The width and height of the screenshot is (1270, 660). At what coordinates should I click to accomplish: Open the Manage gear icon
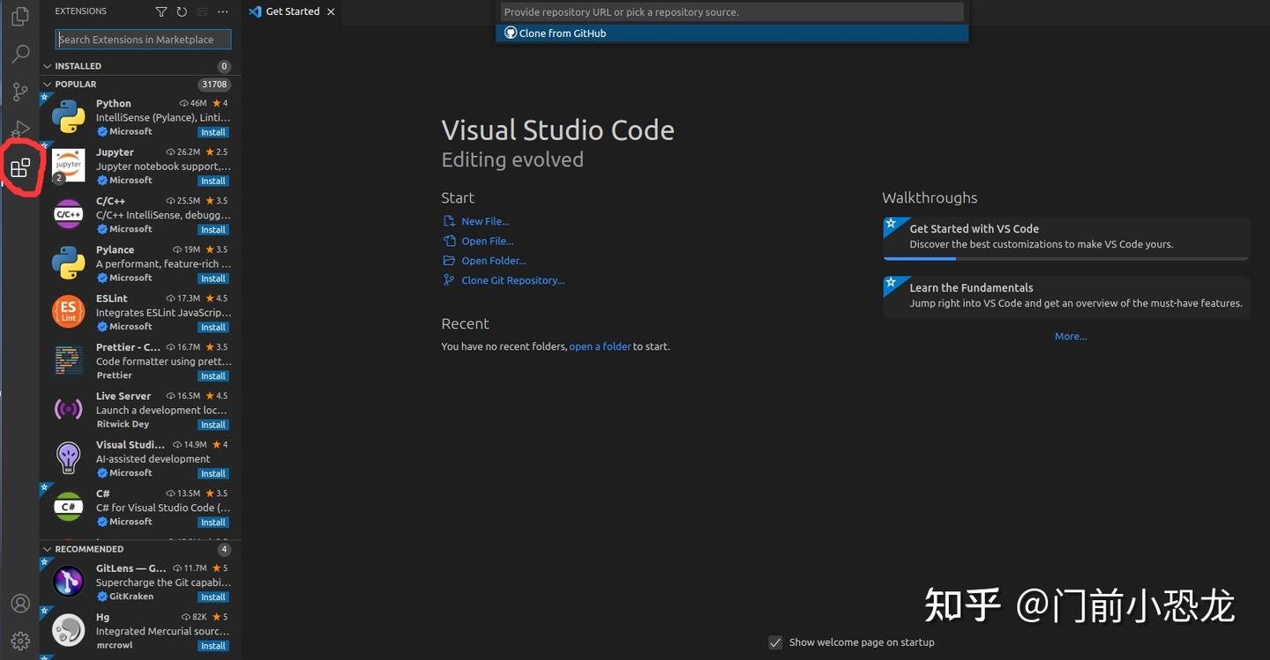19,641
